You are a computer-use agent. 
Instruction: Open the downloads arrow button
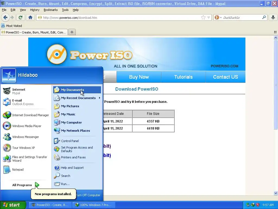273,17
